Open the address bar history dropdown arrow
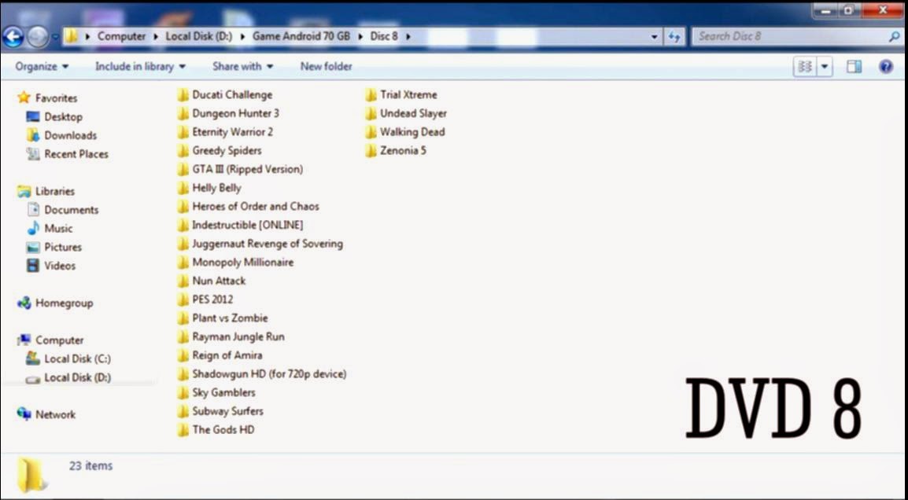Image resolution: width=908 pixels, height=500 pixels. pos(655,36)
